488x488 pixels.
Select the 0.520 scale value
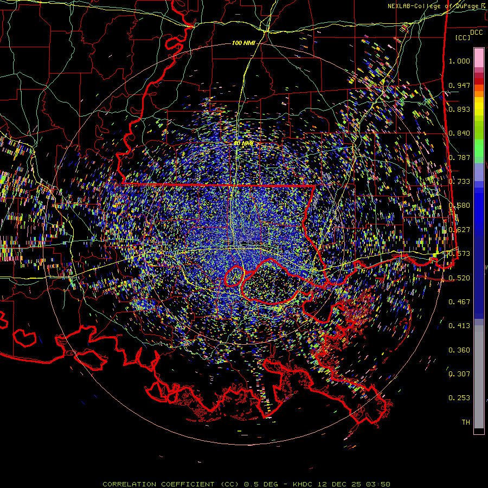[459, 278]
